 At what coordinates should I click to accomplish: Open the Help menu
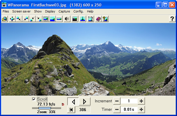90,11
